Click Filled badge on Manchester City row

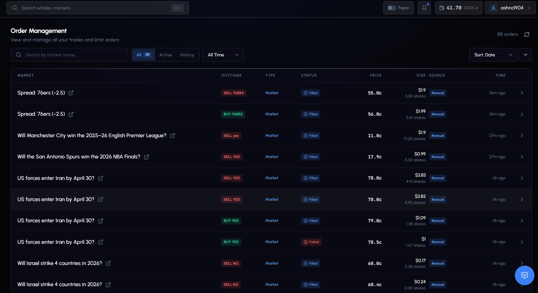click(311, 136)
